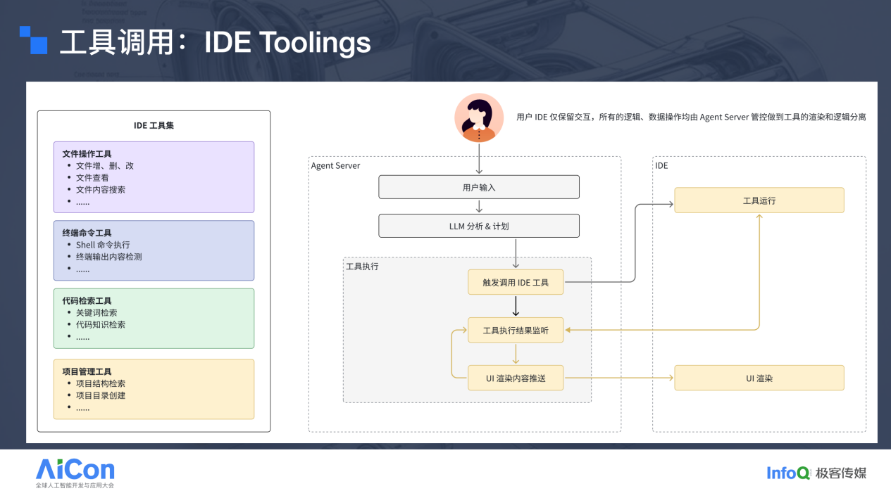Click the Shell 命令执行 bullet item
The image size is (891, 498).
click(103, 245)
